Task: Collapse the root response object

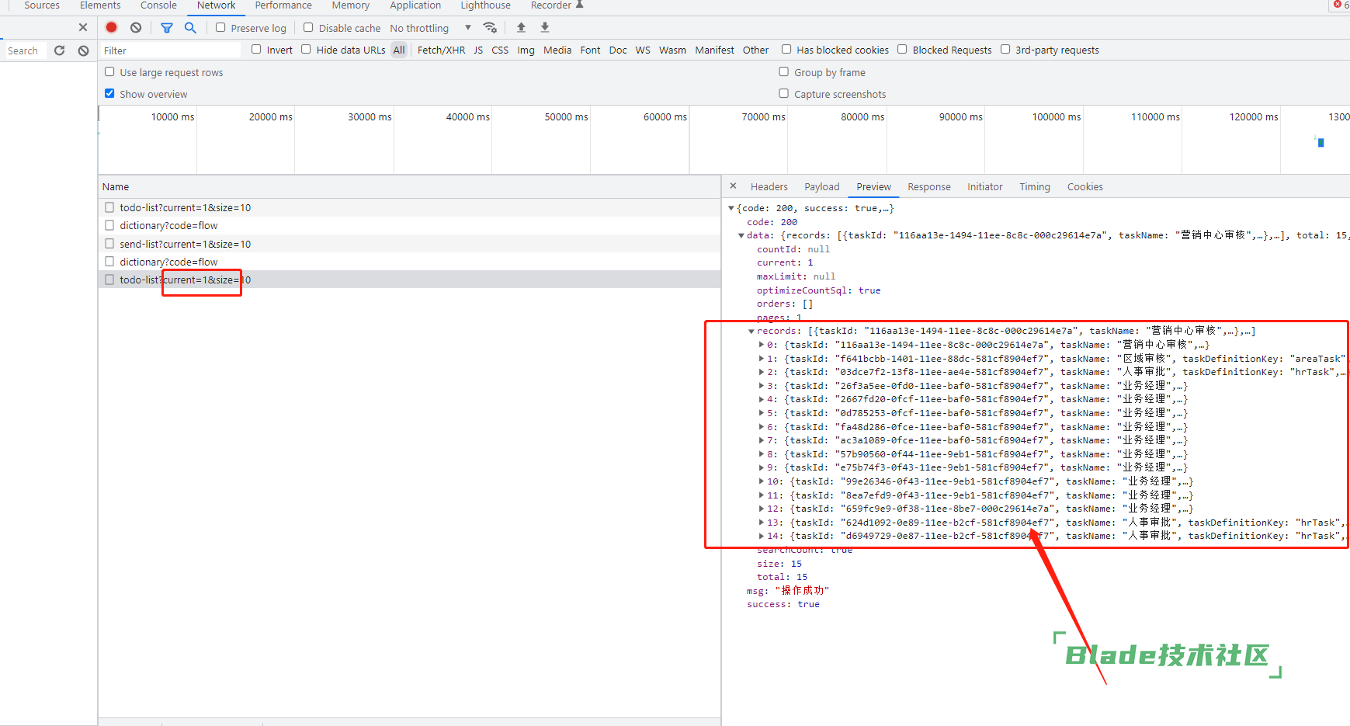Action: pyautogui.click(x=731, y=208)
